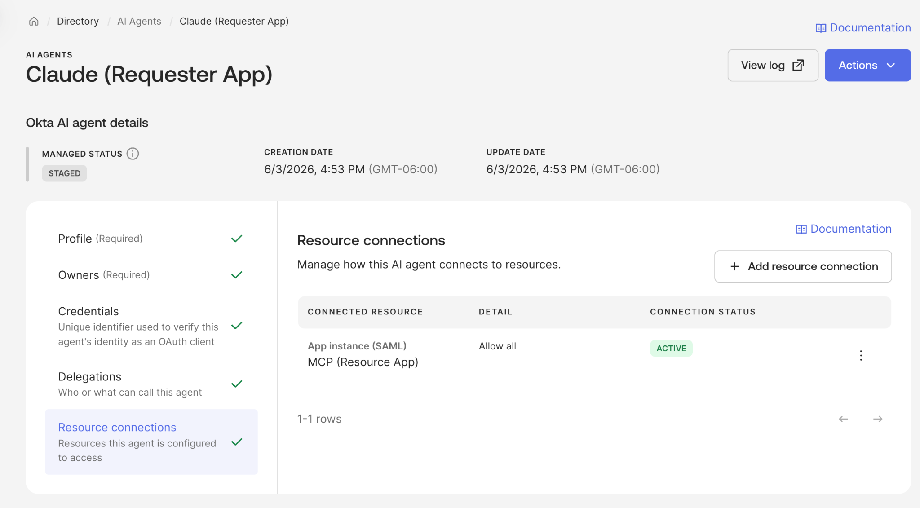920x508 pixels.
Task: Click the Credentials completed checkmark
Action: [x=237, y=326]
